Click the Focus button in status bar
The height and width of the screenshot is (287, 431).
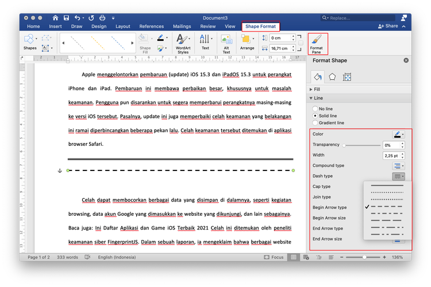pos(274,257)
